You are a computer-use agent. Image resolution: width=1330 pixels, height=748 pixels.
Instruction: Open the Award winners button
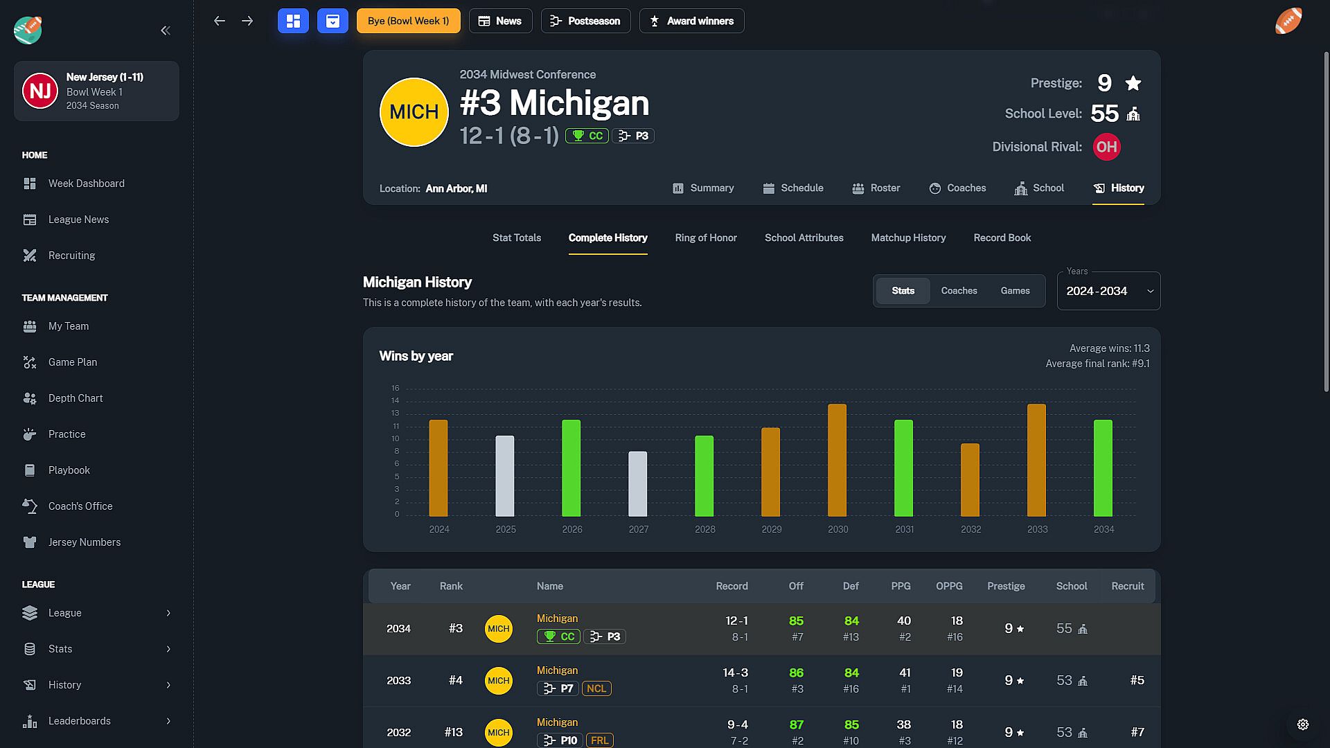691,21
